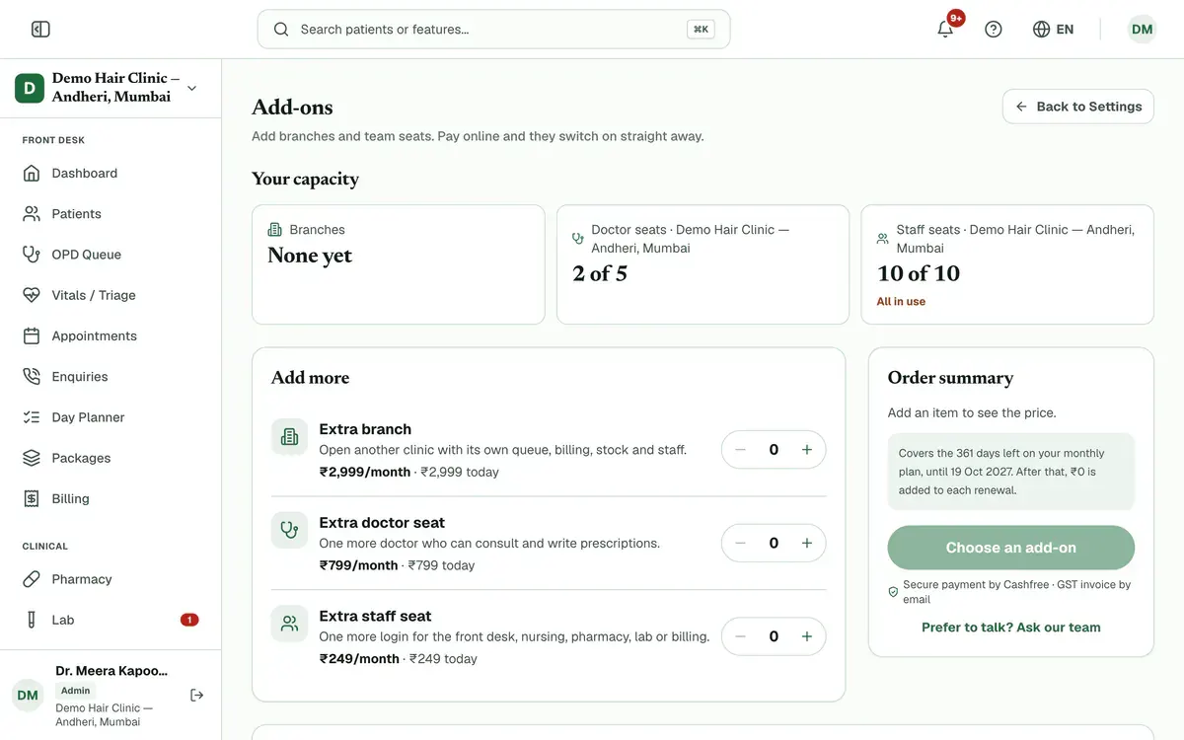Navigate to Appointments
1184x740 pixels.
pyautogui.click(x=111, y=336)
